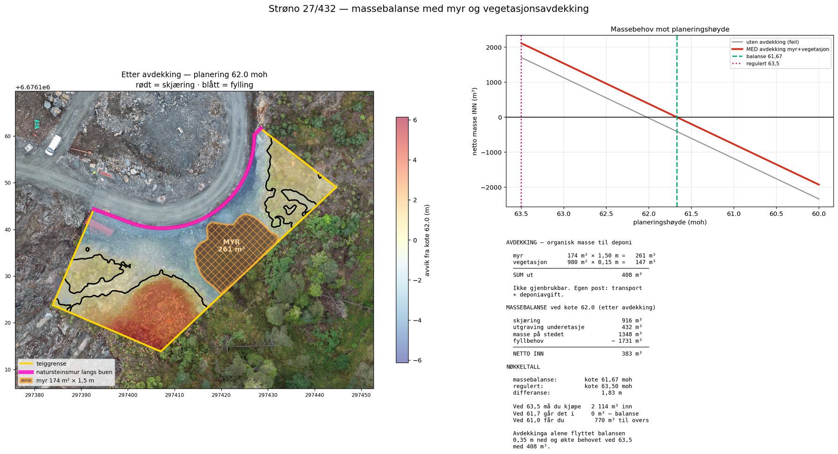Click the y-axis tick −2000 on chart
The width and height of the screenshot is (838, 454).
pos(493,187)
